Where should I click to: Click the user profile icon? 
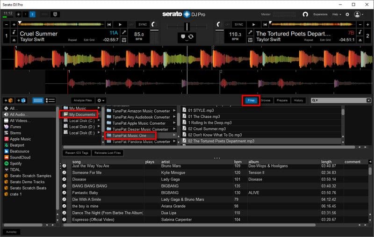358,14
